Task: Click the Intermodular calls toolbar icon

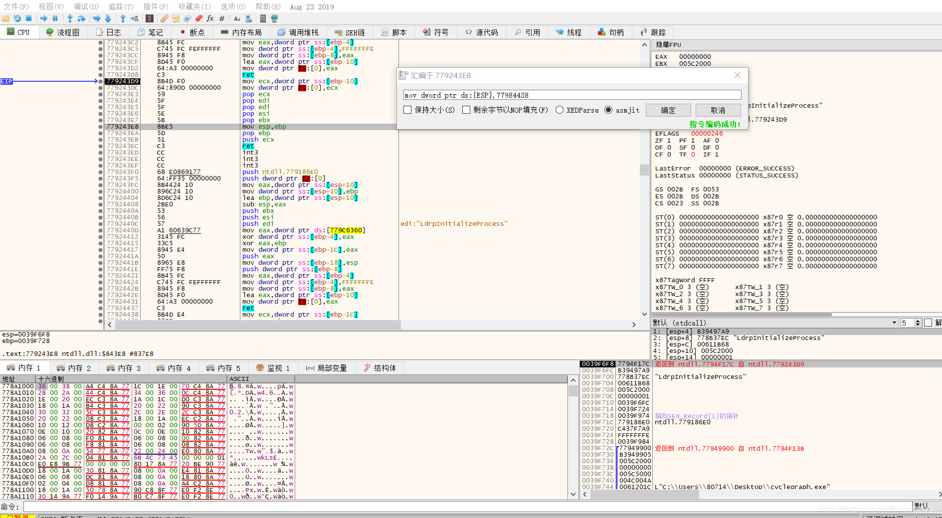Action: (249, 18)
